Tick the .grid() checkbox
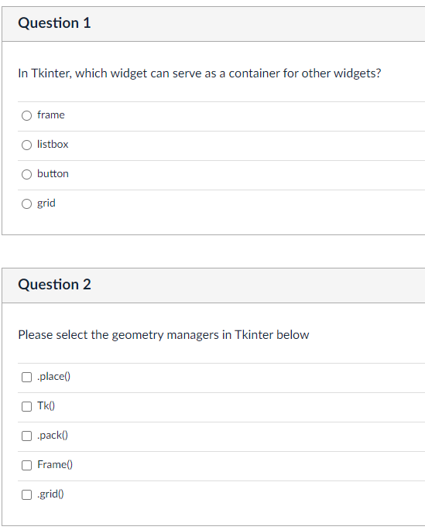This screenshot has width=425, height=530. 27,495
